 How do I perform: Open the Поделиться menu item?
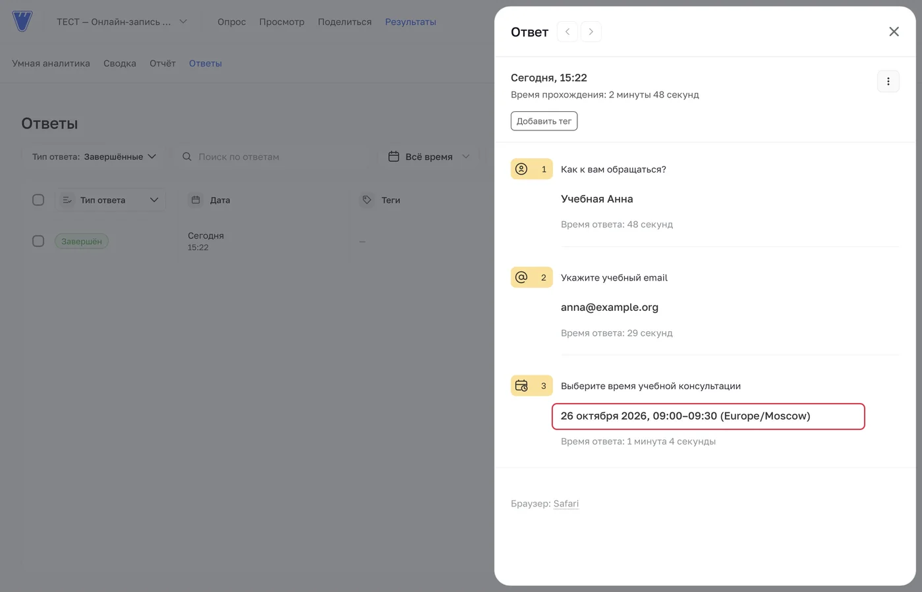coord(345,22)
